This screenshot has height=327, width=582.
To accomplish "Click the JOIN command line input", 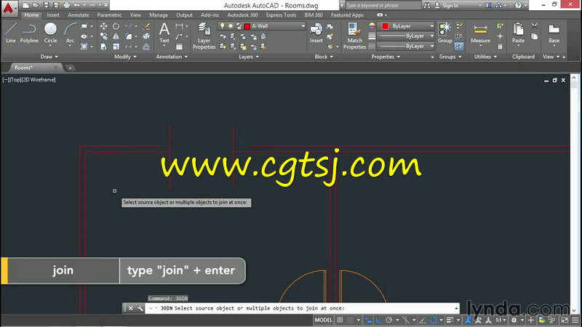I will [x=302, y=308].
